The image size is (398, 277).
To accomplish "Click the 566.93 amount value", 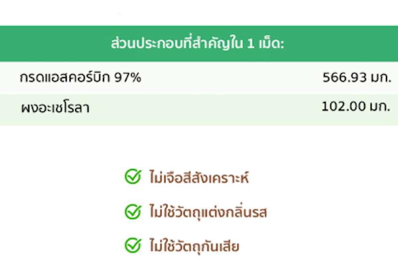I will click(x=344, y=78).
